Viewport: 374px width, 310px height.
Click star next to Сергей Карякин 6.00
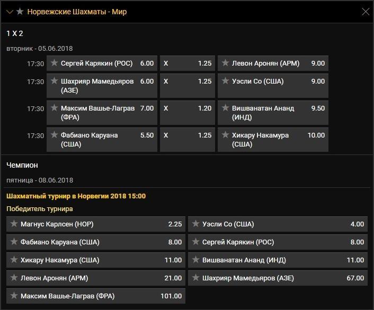54,63
